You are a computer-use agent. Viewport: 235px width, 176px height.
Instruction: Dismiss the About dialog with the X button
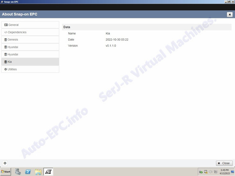229,15
